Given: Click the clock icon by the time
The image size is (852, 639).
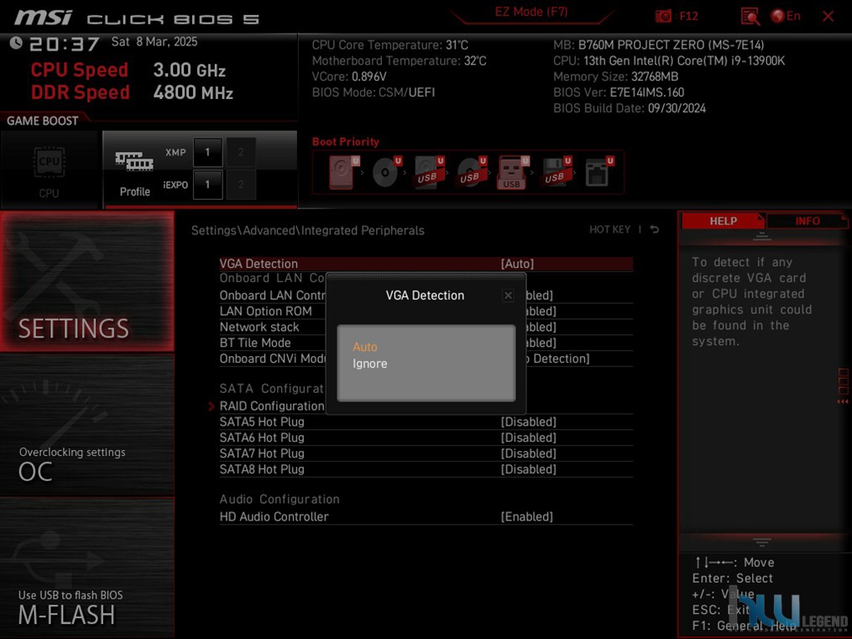Looking at the screenshot, I should 16,43.
